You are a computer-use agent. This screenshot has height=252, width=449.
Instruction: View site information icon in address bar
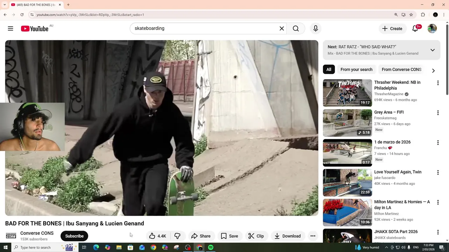click(x=32, y=15)
